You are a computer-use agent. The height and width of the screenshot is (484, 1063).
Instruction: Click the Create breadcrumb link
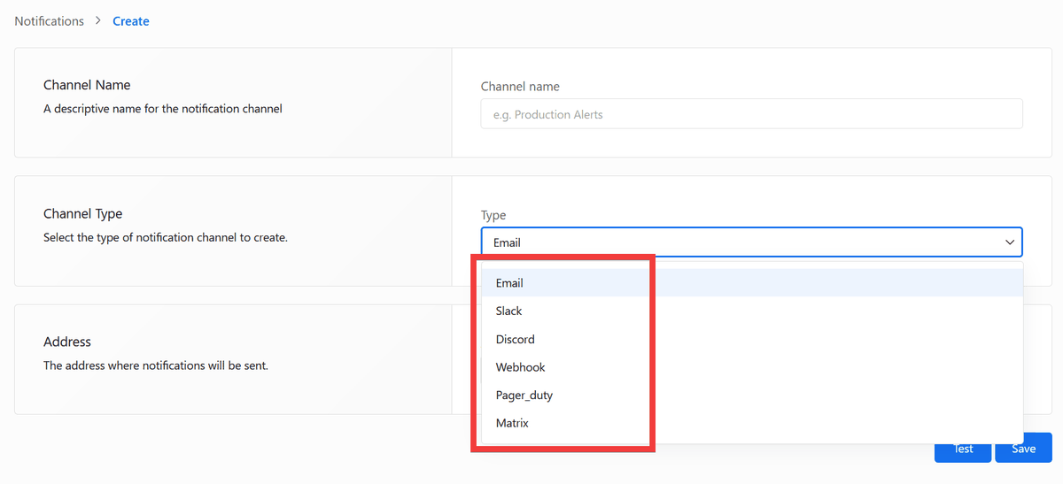(x=130, y=21)
